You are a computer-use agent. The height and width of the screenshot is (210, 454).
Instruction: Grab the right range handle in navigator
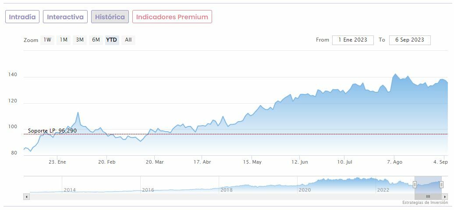(x=441, y=185)
